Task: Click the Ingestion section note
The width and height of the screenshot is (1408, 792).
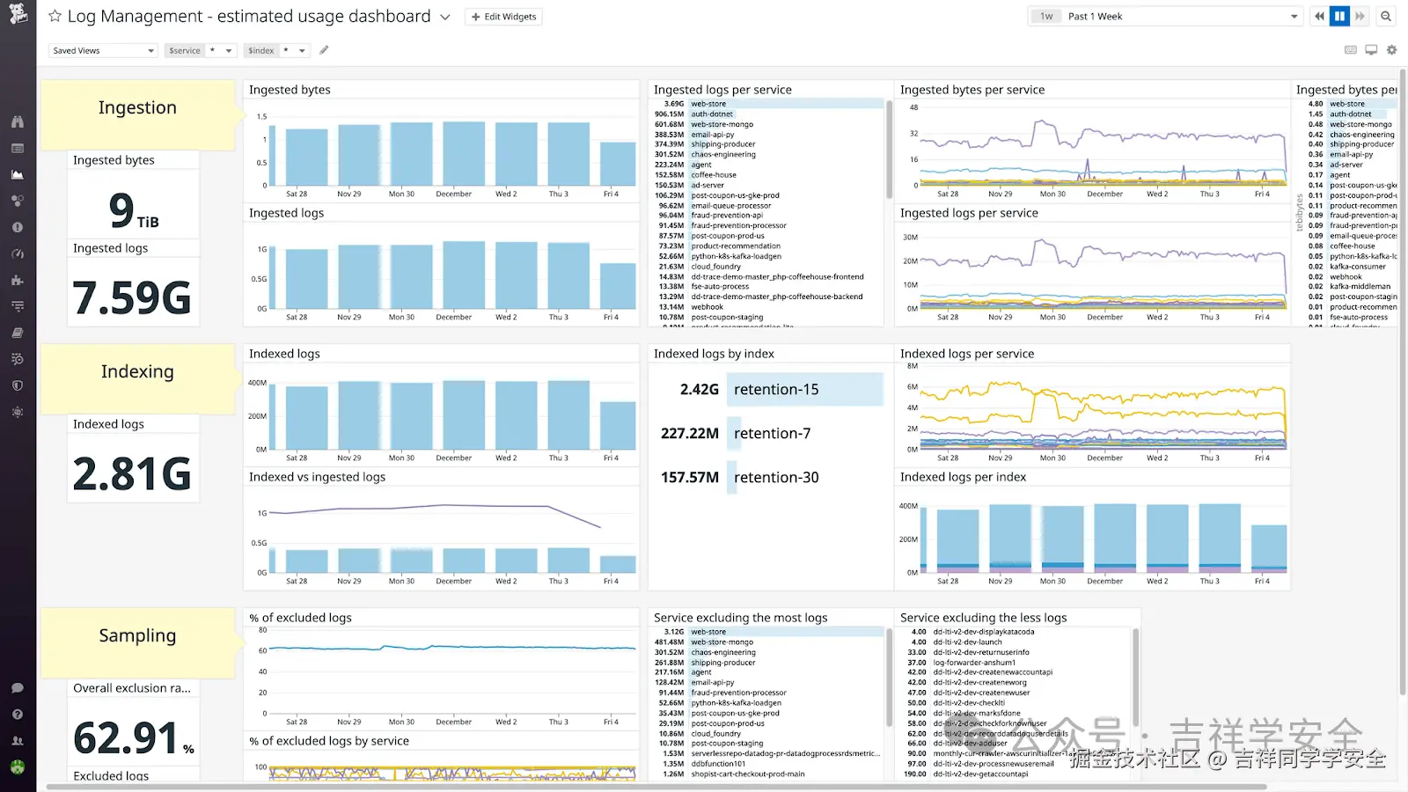Action: coord(138,114)
